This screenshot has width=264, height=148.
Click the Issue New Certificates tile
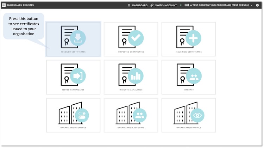[189, 39]
